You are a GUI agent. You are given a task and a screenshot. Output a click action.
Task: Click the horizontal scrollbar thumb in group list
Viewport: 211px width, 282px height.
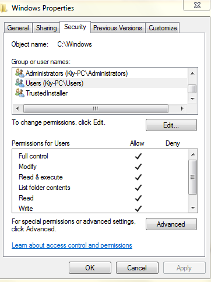click(x=96, y=108)
